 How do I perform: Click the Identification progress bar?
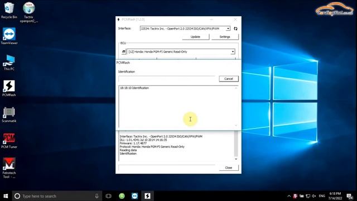[167, 79]
